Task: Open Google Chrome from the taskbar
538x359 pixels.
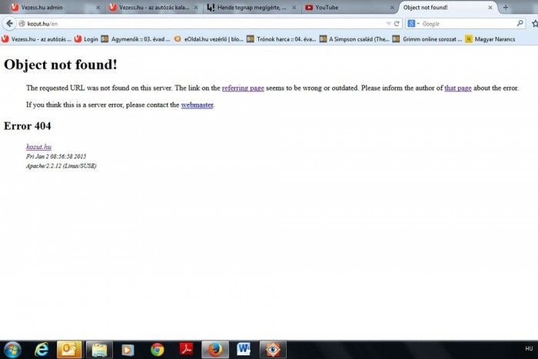Action: click(158, 349)
